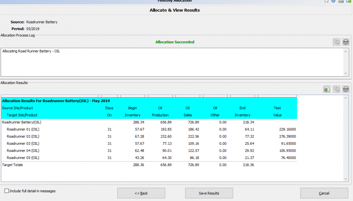Click the period value 05/2019

tap(33, 29)
